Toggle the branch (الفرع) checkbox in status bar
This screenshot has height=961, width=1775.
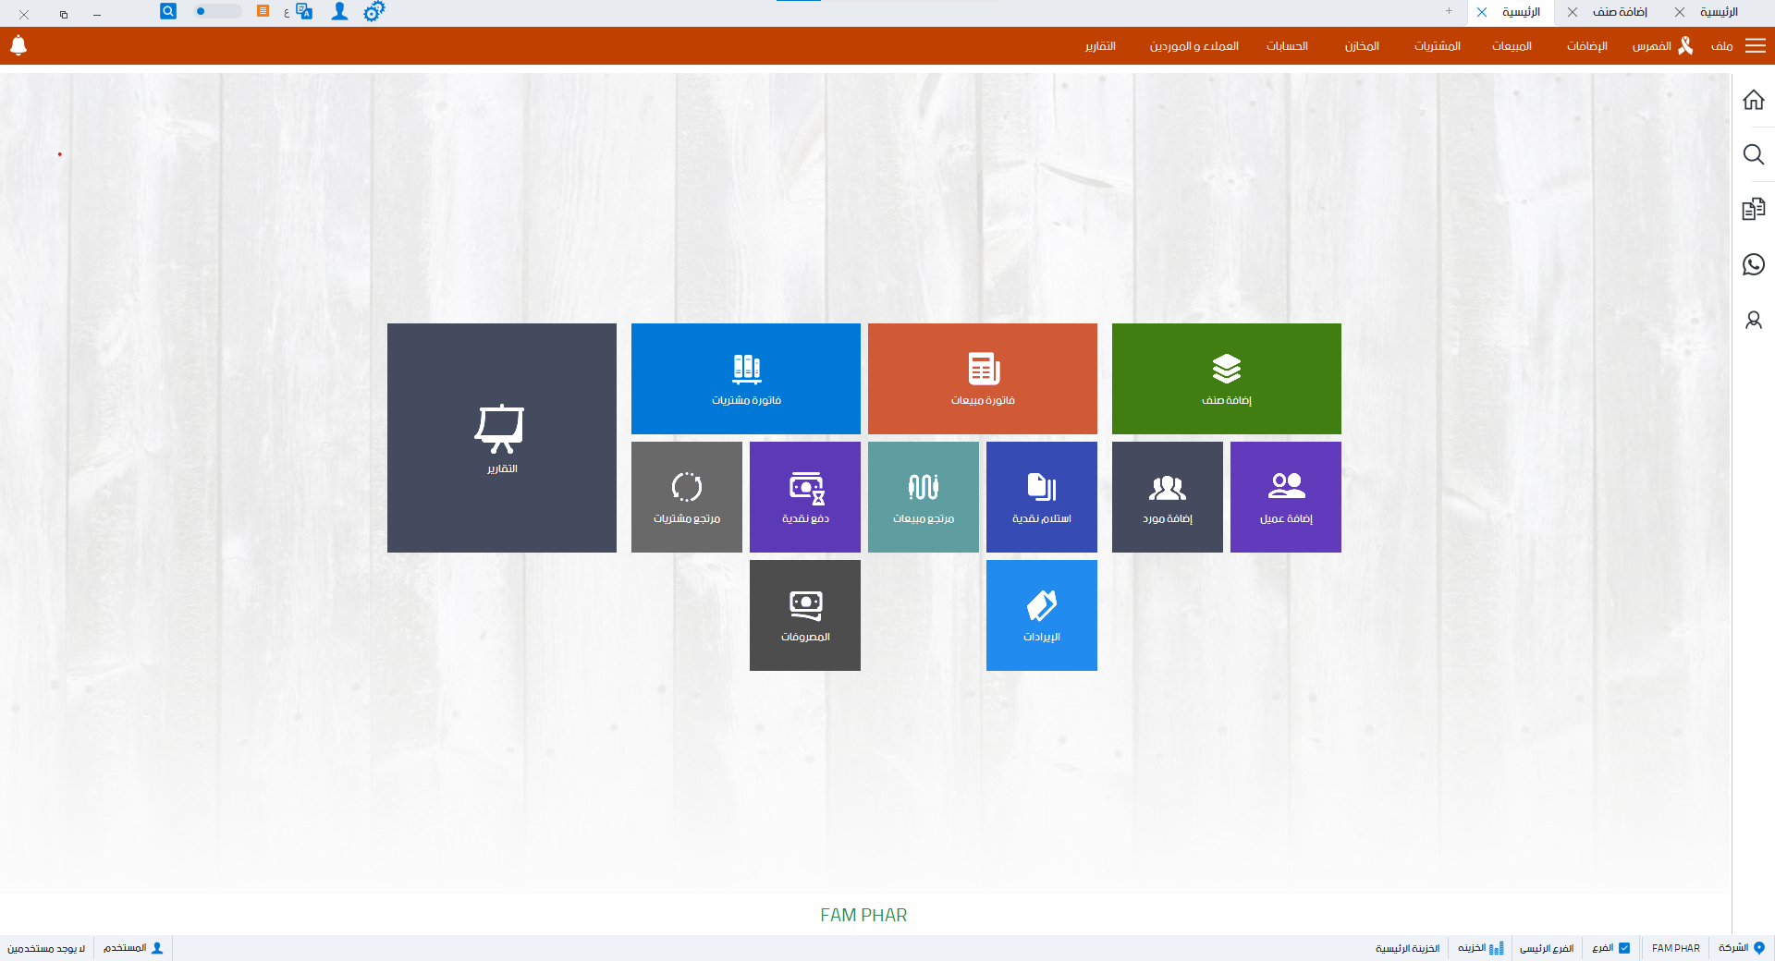pyautogui.click(x=1624, y=948)
